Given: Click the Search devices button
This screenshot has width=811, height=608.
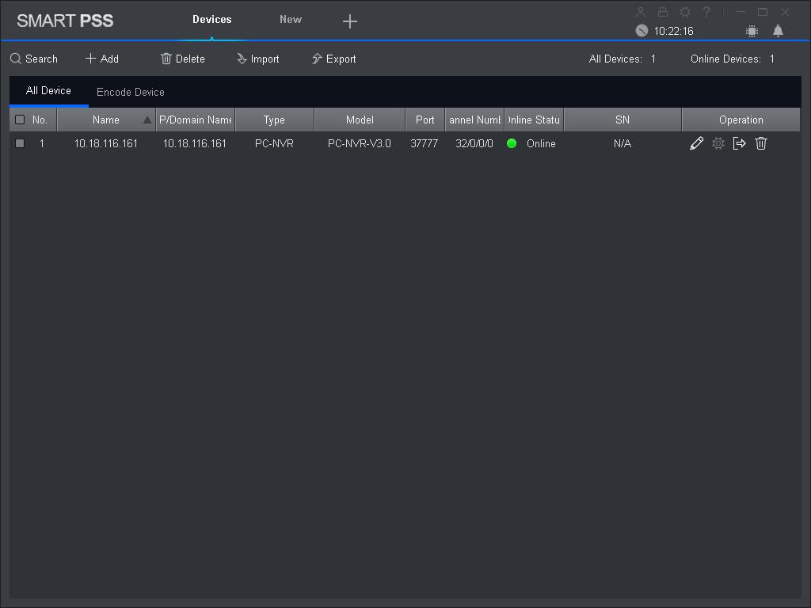Looking at the screenshot, I should pyautogui.click(x=34, y=59).
